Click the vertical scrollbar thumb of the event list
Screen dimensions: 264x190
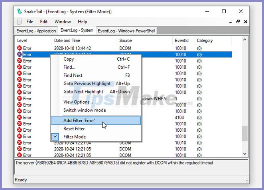tap(244, 133)
